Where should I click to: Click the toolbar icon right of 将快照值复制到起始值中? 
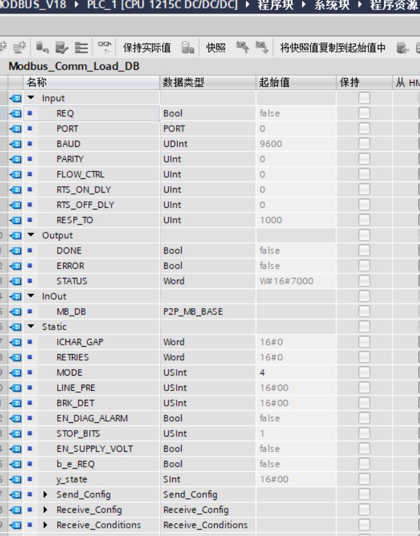tap(403, 48)
